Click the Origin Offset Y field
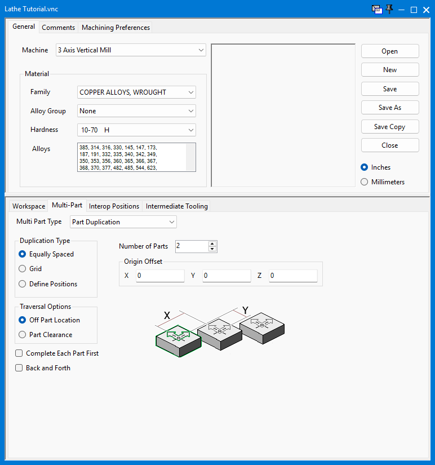This screenshot has height=465, width=435. coord(227,276)
